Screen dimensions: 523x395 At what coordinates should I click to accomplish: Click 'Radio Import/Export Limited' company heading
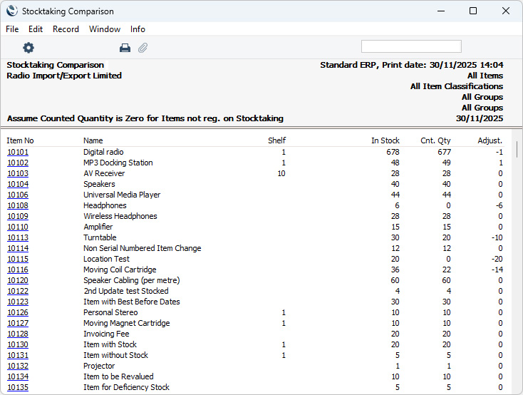click(64, 76)
